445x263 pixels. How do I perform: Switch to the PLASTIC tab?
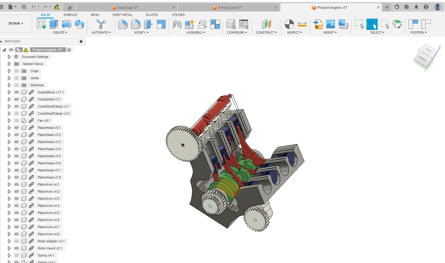coord(152,15)
